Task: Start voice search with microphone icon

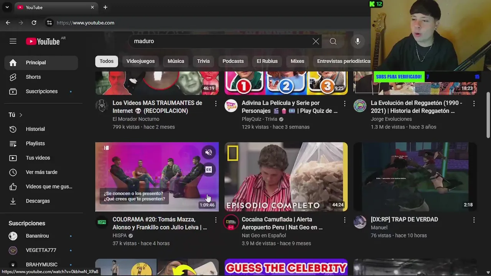Action: [x=358, y=41]
